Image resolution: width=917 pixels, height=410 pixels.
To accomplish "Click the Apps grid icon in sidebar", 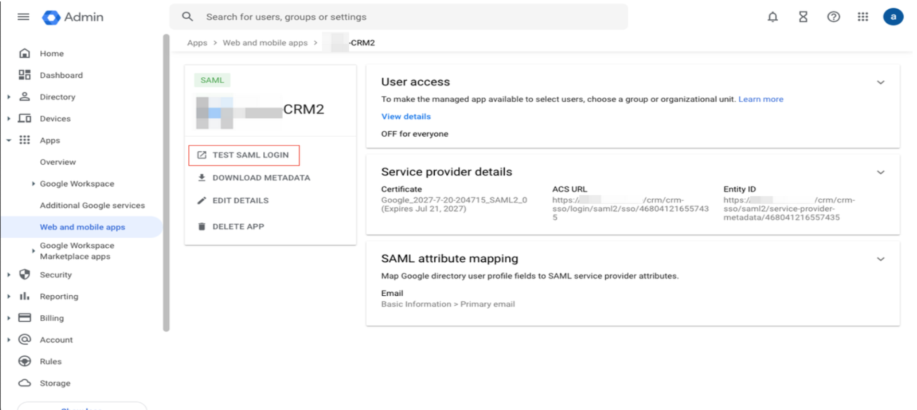I will pos(24,140).
